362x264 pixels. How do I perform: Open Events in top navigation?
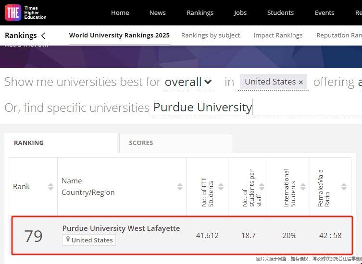point(325,12)
